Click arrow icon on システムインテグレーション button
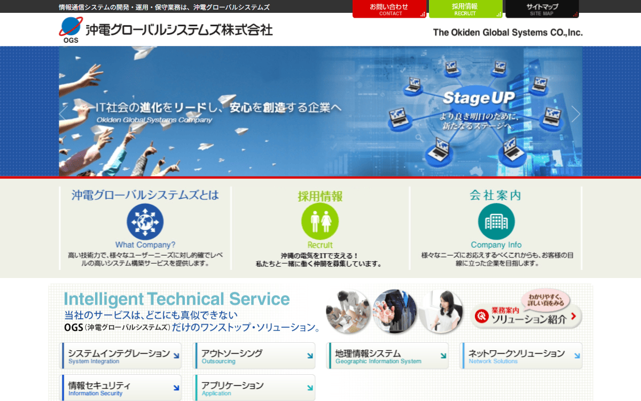 coord(176,356)
